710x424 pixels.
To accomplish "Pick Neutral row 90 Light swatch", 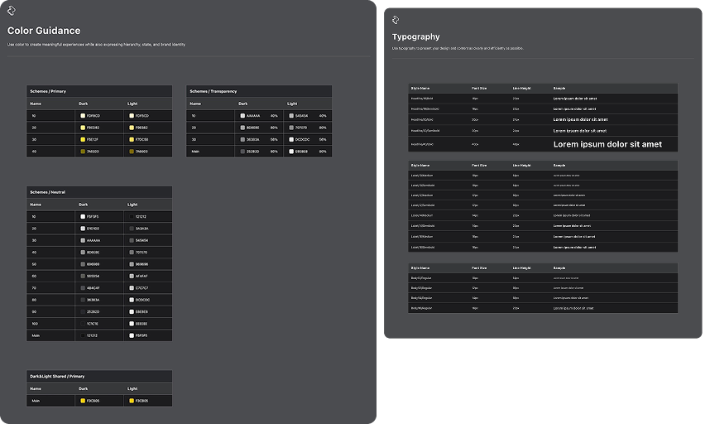I will [132, 311].
